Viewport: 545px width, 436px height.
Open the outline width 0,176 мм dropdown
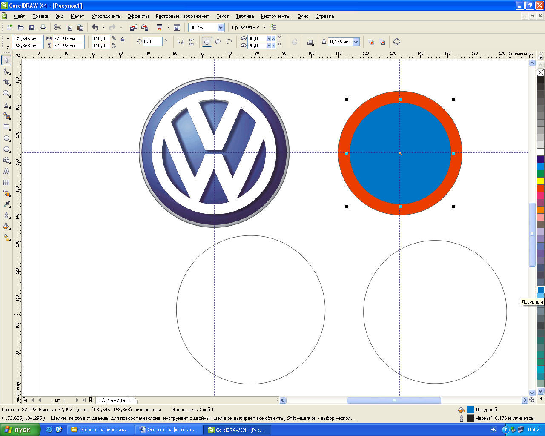(x=356, y=42)
